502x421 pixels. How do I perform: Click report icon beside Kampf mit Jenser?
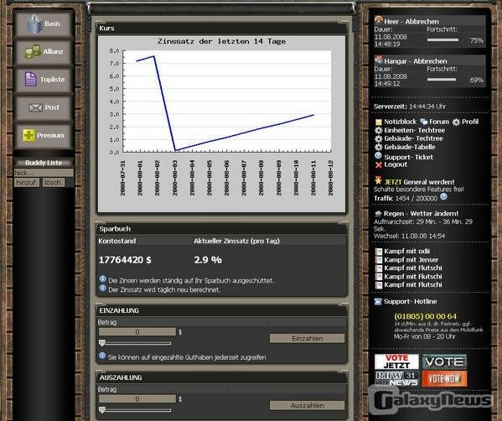click(379, 260)
